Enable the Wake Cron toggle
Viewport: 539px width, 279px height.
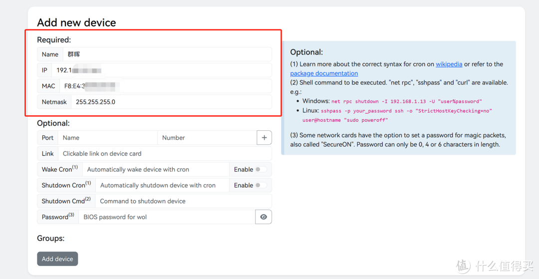pyautogui.click(x=261, y=169)
